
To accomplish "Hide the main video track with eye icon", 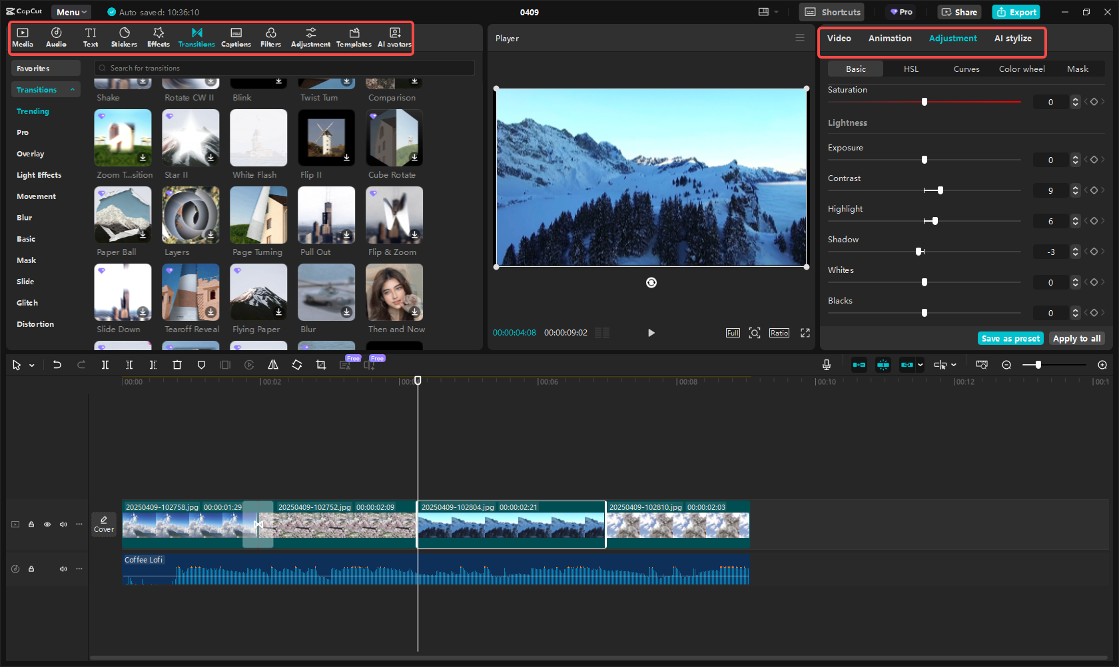I will pos(47,525).
